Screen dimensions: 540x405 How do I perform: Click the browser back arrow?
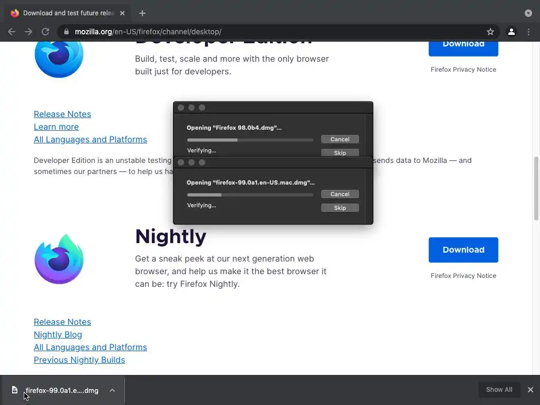[x=12, y=32]
